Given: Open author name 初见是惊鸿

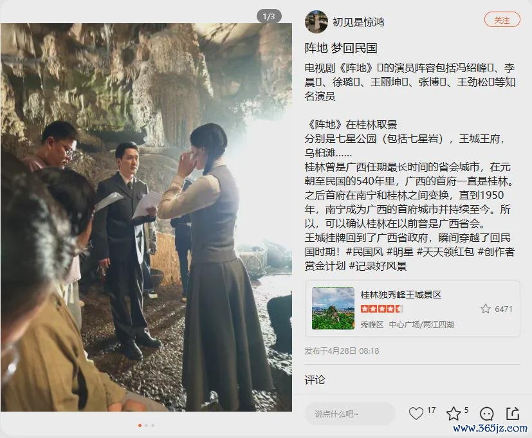Looking at the screenshot, I should [358, 22].
